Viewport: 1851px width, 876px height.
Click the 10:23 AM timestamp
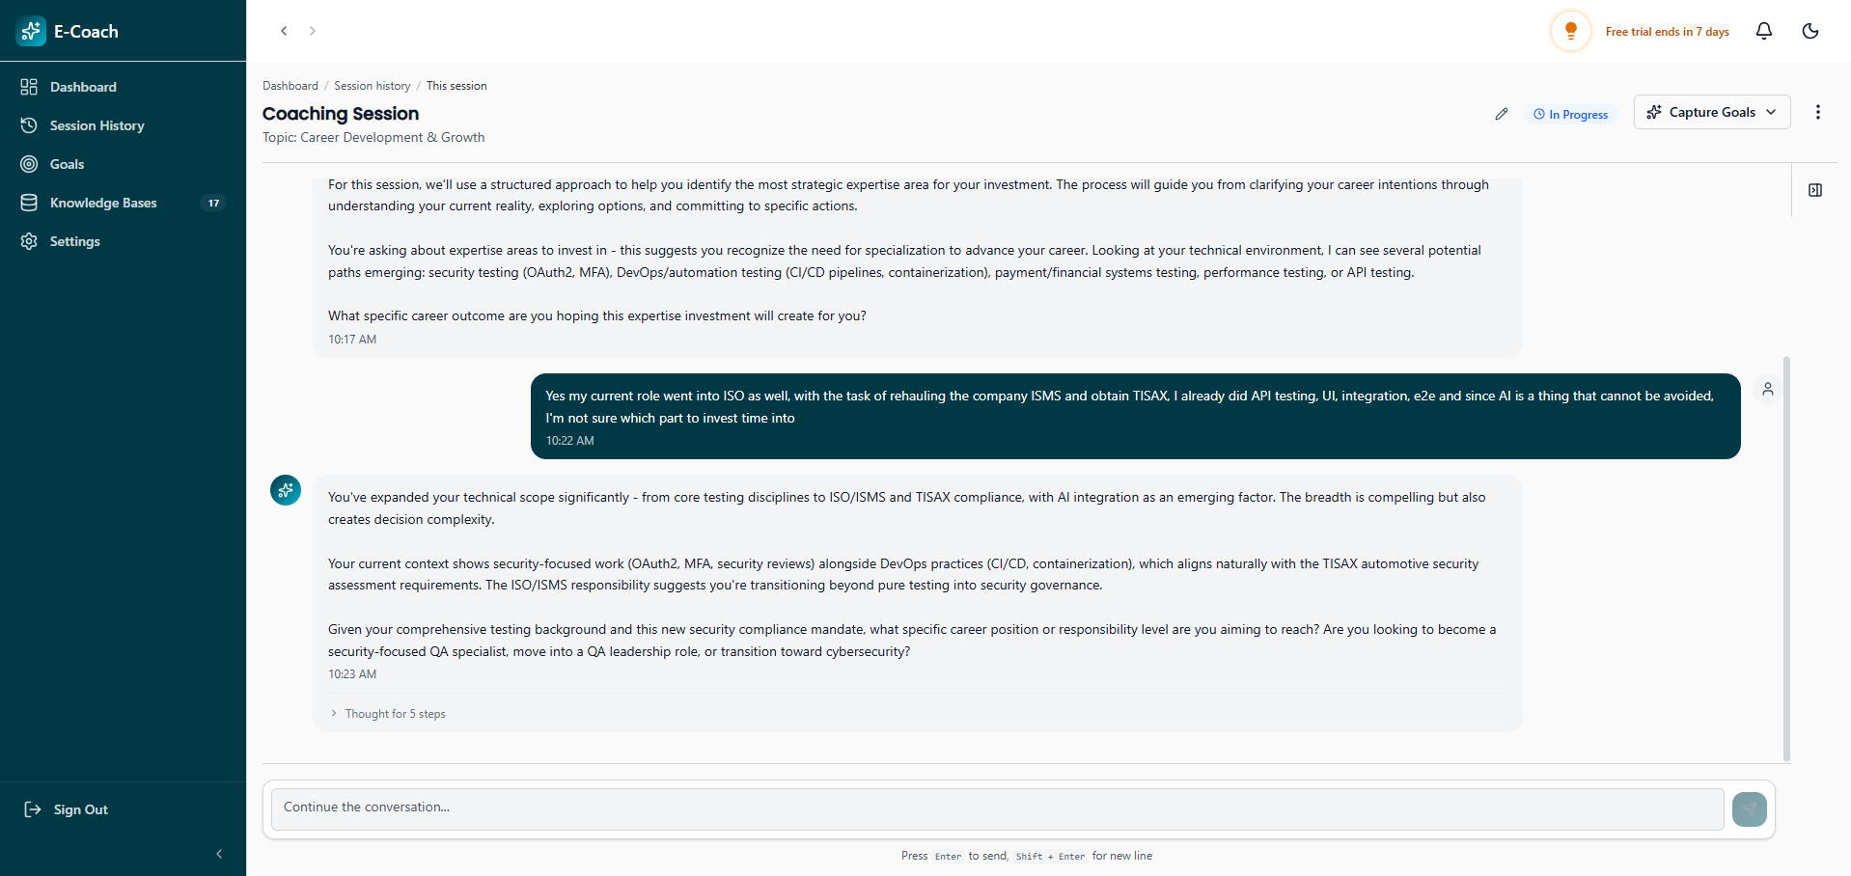tap(352, 674)
